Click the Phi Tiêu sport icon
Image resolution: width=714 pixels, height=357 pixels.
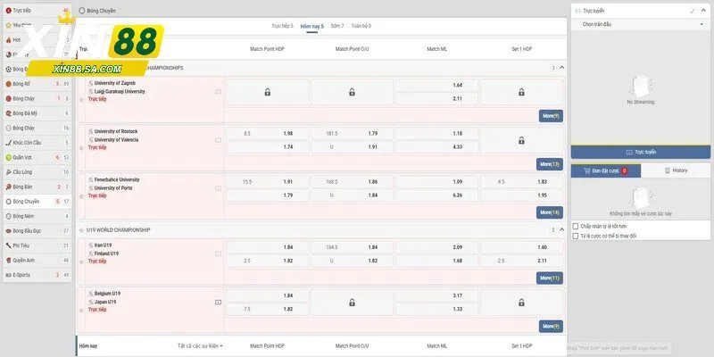coord(7,245)
